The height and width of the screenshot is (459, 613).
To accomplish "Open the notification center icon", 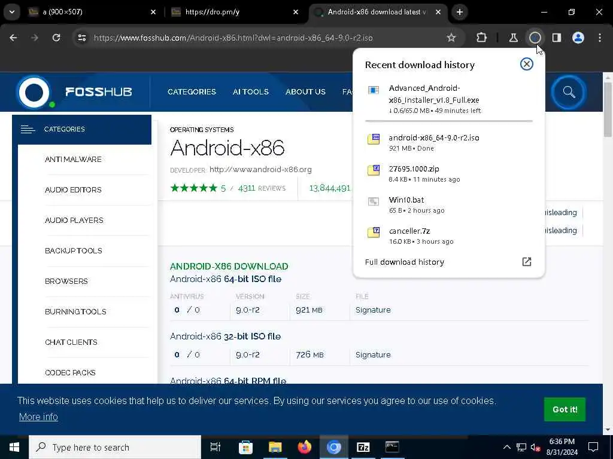I will click(x=593, y=447).
